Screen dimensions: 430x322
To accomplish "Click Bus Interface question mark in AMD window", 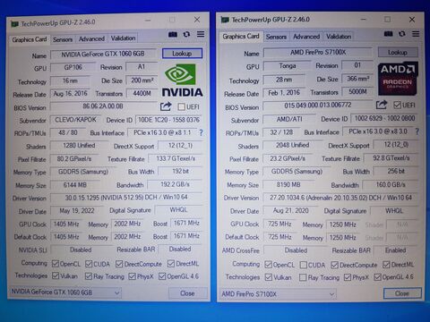I will [x=417, y=131].
